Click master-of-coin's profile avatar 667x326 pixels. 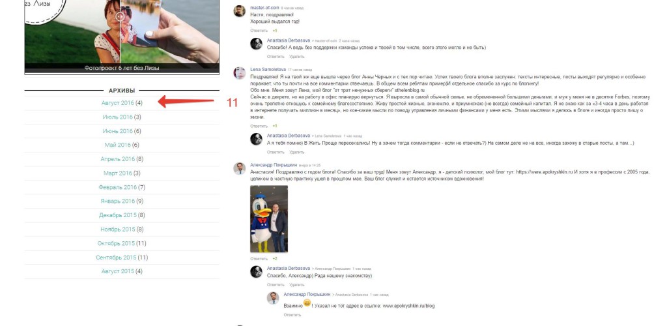[x=240, y=11]
